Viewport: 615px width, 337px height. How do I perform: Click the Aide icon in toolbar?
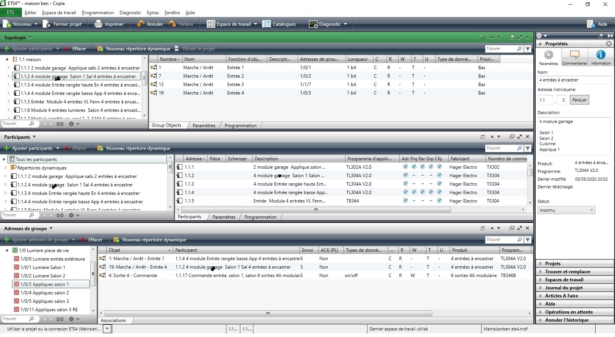(x=591, y=24)
